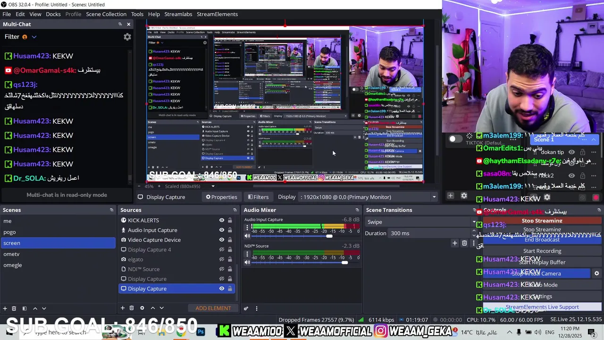Click the Duration 300 ms input field

pyautogui.click(x=429, y=233)
